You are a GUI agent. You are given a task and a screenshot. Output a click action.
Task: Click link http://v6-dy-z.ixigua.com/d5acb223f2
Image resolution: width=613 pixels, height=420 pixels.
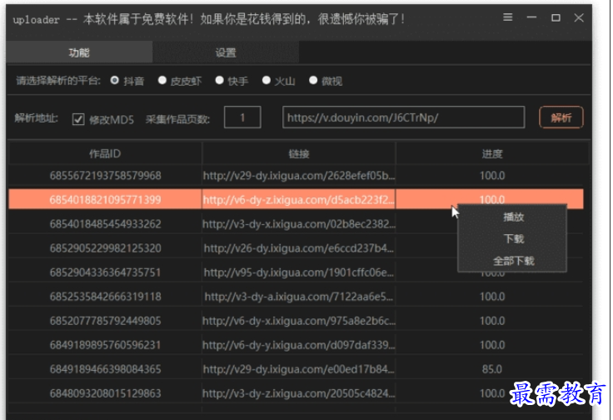pyautogui.click(x=299, y=200)
